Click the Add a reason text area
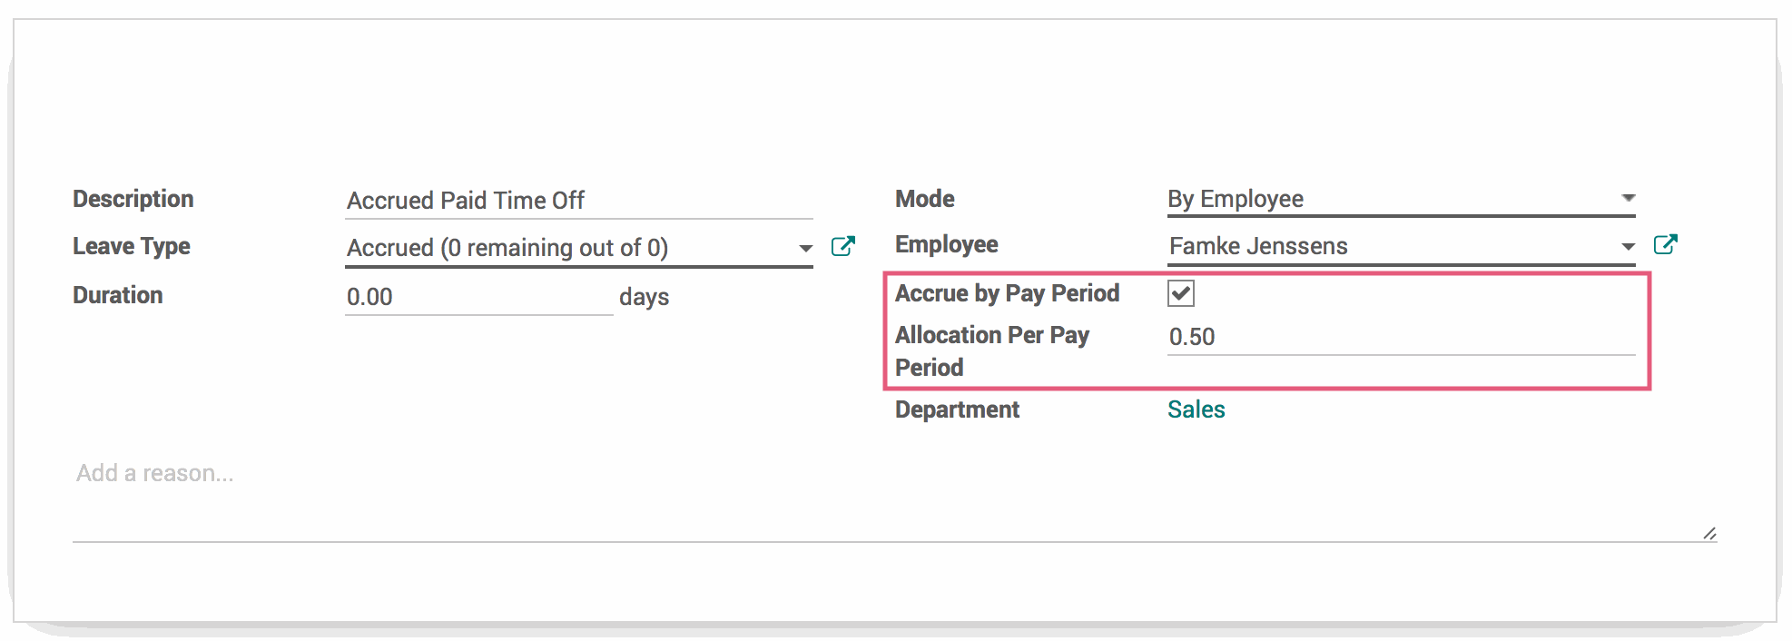The height and width of the screenshot is (641, 1792). [x=895, y=498]
